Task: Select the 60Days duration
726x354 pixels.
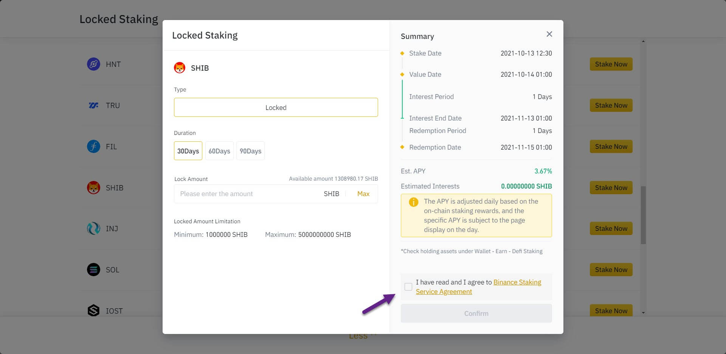Action: (219, 151)
